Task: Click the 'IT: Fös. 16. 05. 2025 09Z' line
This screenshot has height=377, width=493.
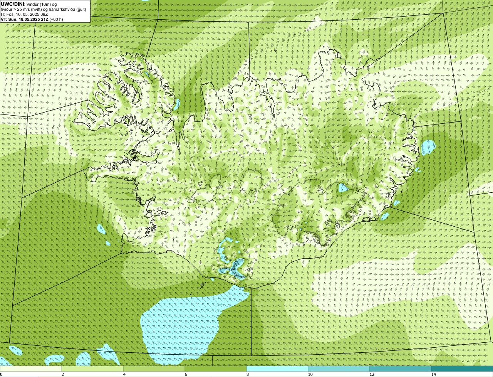Action: [24, 14]
